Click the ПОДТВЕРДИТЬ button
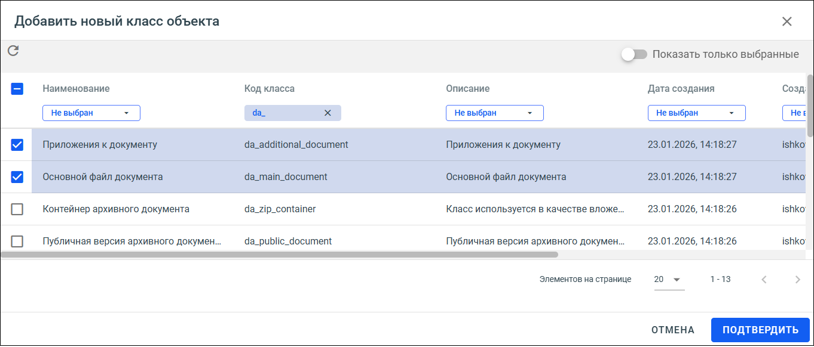Image resolution: width=814 pixels, height=347 pixels. (760, 330)
